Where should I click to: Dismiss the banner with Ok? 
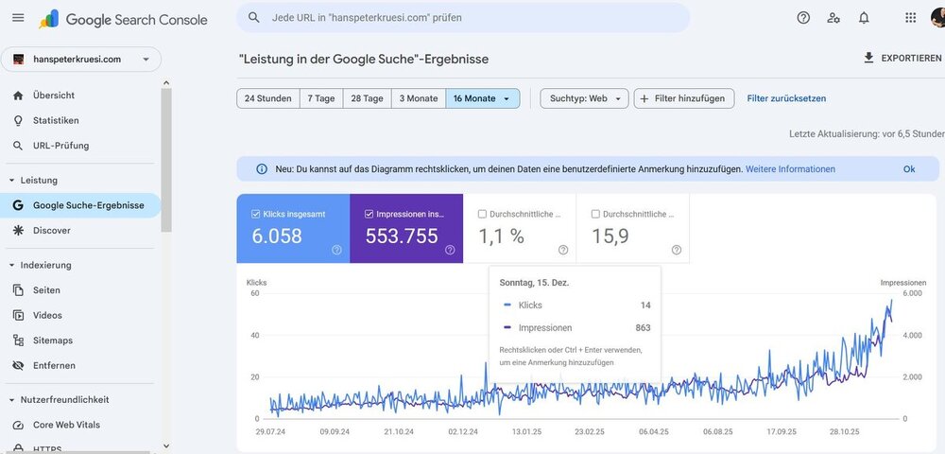pos(909,169)
